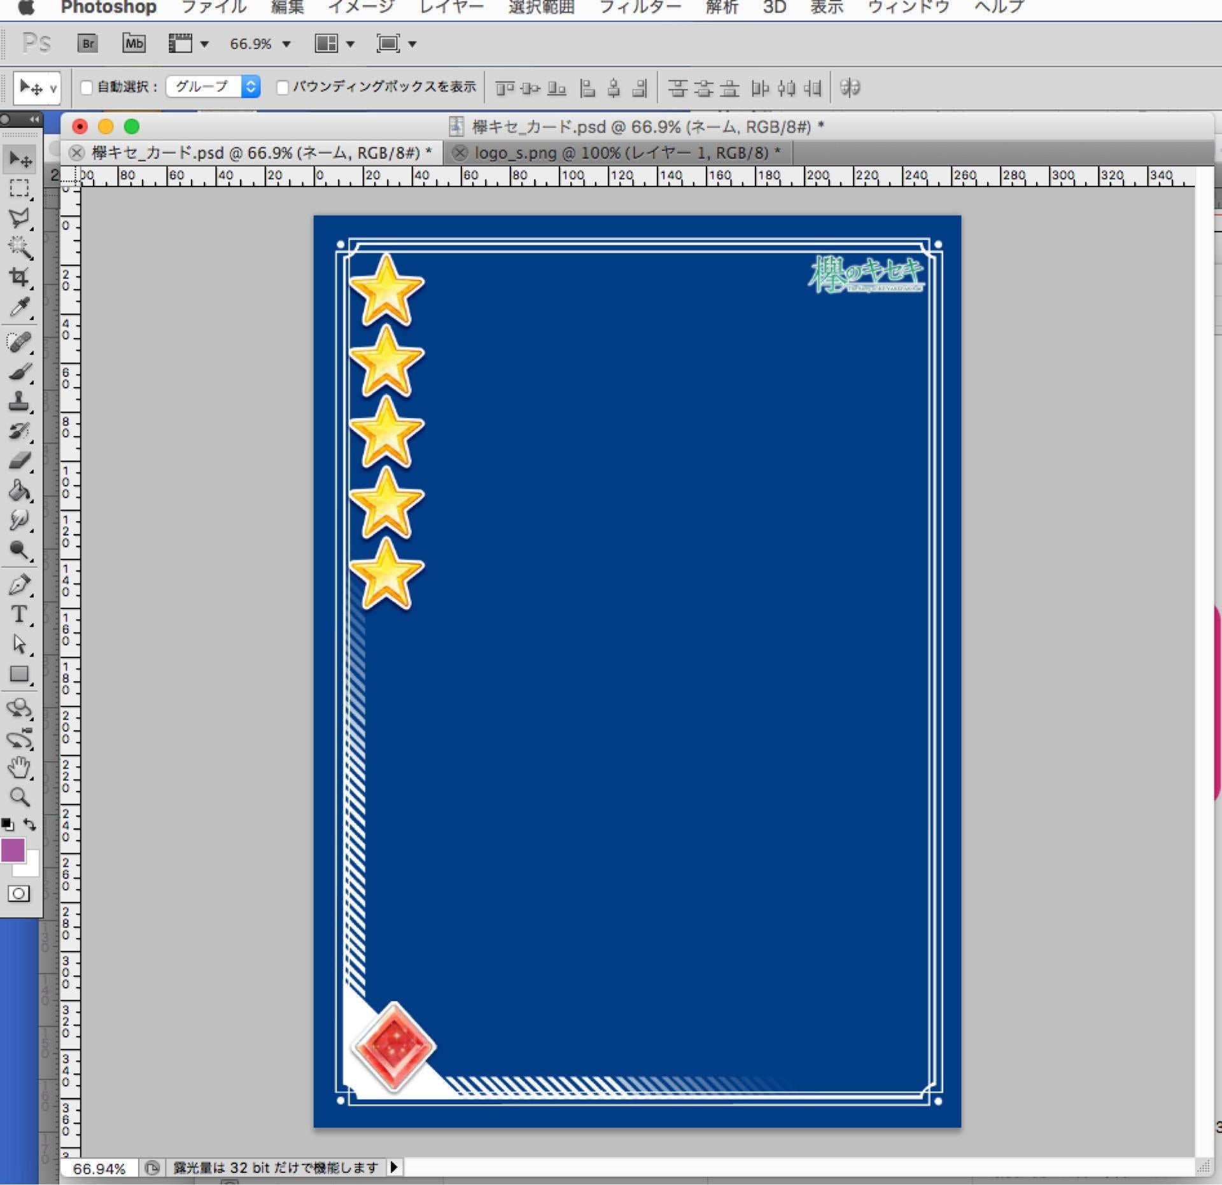Close the logo_s.png tab

coord(460,153)
